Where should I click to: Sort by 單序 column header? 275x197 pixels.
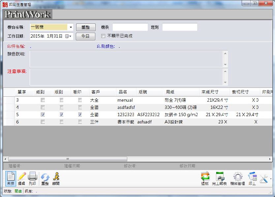(24, 92)
